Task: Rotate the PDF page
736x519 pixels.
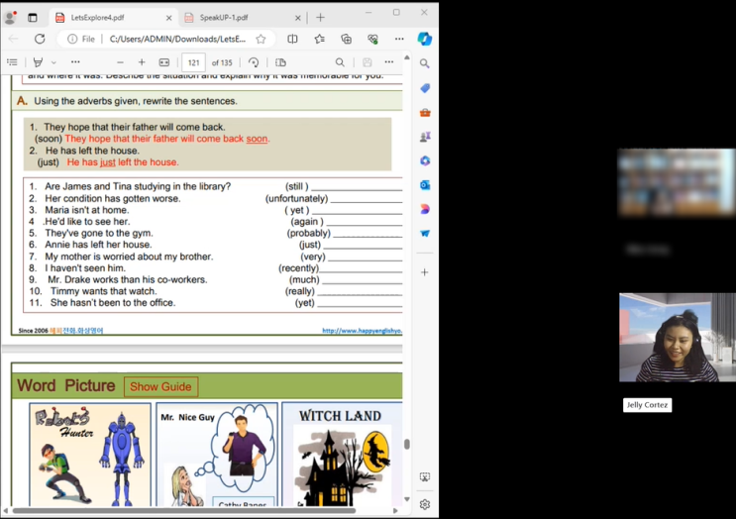Action: pos(254,62)
